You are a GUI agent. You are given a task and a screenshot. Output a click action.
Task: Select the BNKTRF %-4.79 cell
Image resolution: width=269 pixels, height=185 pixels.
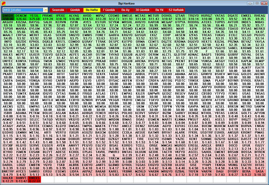coord(8,173)
